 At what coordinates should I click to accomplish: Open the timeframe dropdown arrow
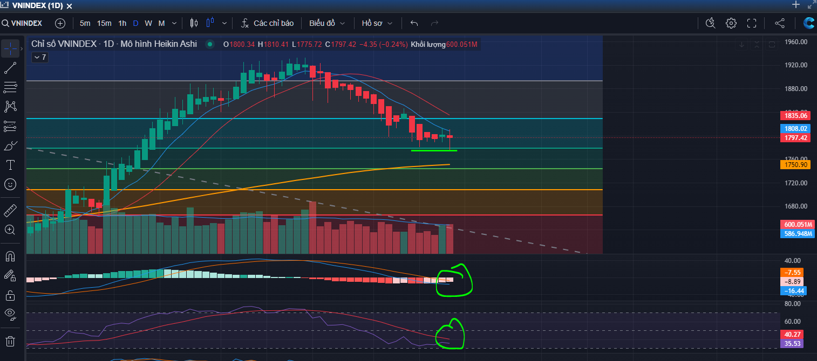[174, 23]
